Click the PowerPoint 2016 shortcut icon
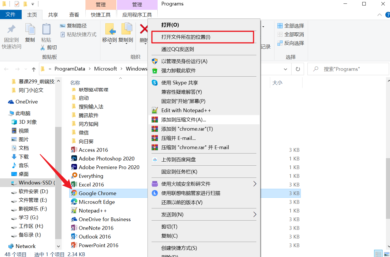Screen dimensions: 390x257 point(74,245)
